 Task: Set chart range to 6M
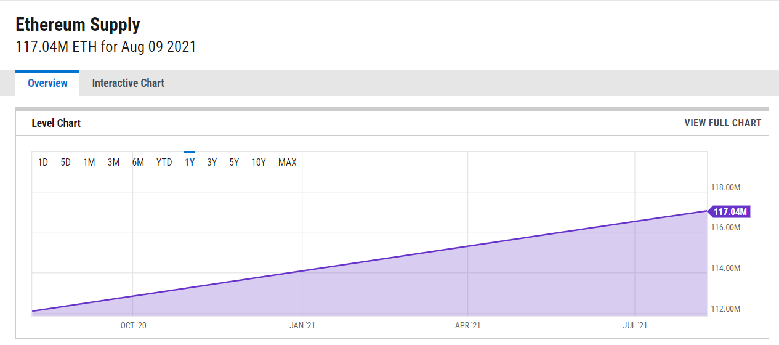(138, 163)
